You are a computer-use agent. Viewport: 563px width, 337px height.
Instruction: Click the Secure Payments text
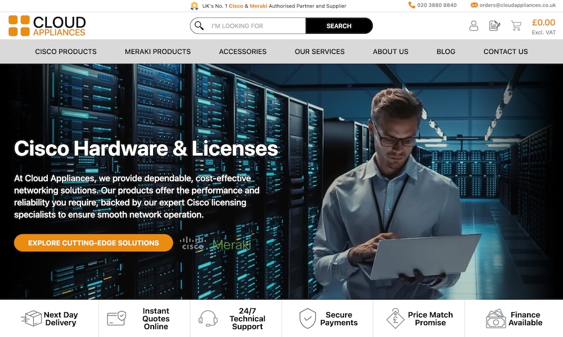coord(339,318)
